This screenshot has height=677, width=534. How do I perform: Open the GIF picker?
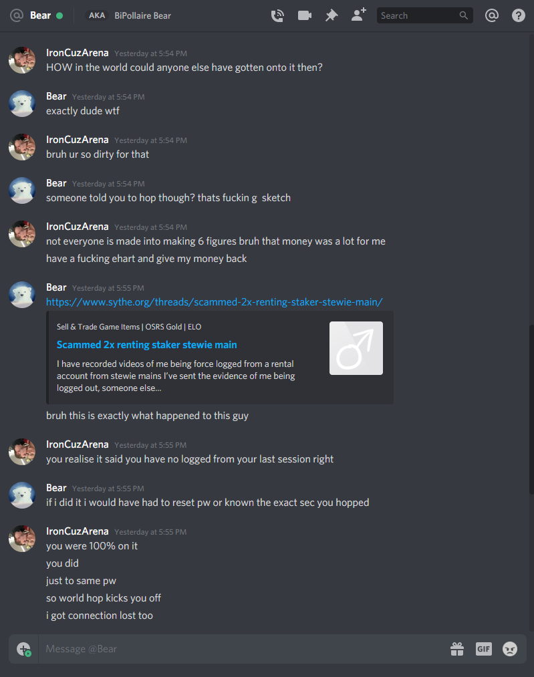click(x=483, y=648)
